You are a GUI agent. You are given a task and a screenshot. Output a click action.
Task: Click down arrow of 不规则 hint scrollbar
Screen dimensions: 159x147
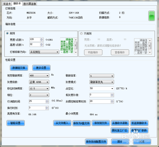click(150, 52)
